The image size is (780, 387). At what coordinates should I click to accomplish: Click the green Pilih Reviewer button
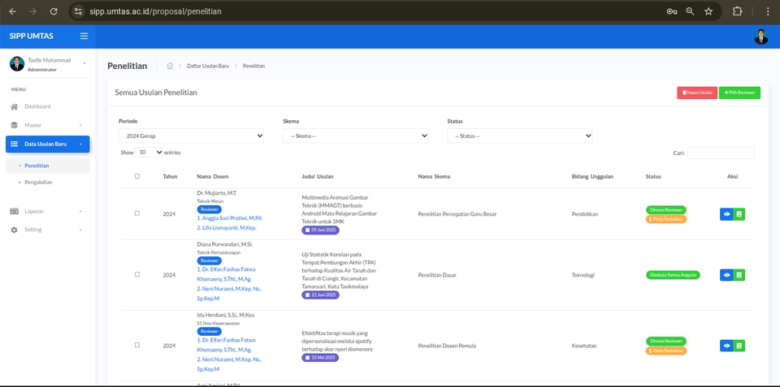point(739,92)
